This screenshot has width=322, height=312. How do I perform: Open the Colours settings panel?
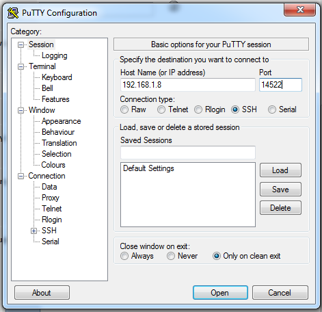tap(53, 165)
